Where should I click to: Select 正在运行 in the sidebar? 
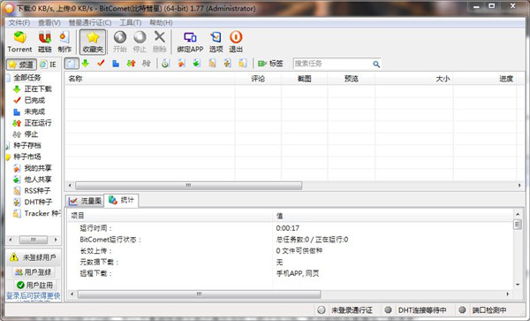[38, 123]
